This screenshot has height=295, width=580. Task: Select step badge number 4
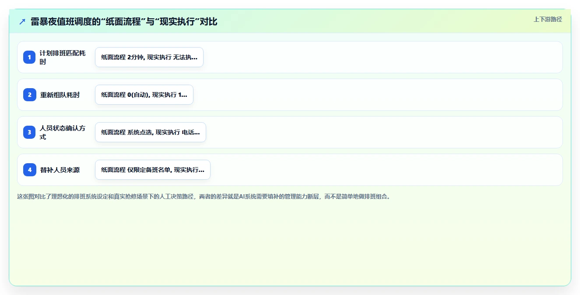point(30,170)
